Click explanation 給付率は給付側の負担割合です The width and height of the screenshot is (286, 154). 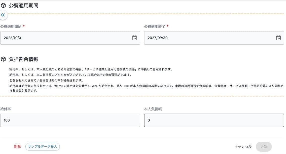[x=147, y=88]
